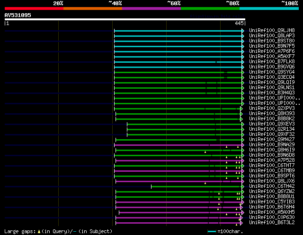The image size is (303, 235).
Task: Click the yellow gap marker under Q8LJX6
Action: (x=205, y=183)
